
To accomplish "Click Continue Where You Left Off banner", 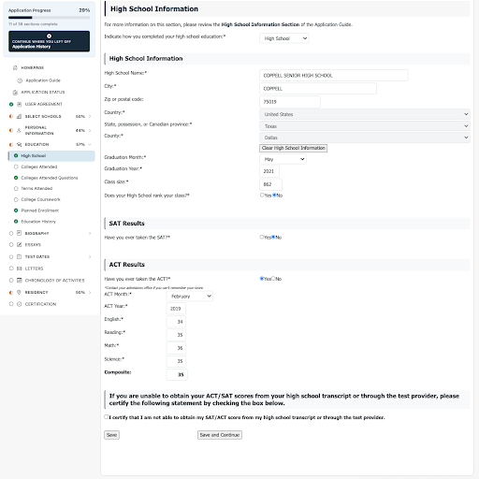I will 49,41.
